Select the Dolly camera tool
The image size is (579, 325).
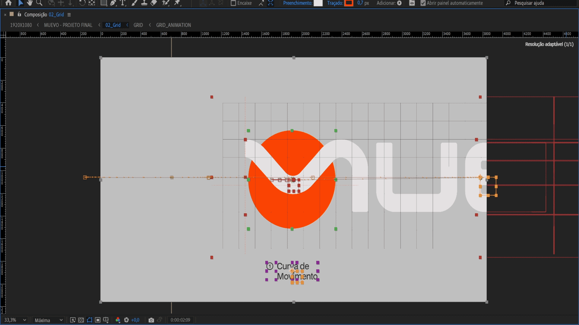(x=70, y=3)
